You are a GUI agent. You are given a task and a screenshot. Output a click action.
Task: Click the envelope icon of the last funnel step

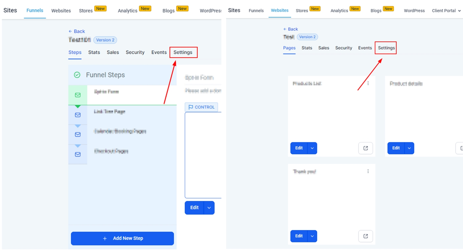tap(78, 154)
